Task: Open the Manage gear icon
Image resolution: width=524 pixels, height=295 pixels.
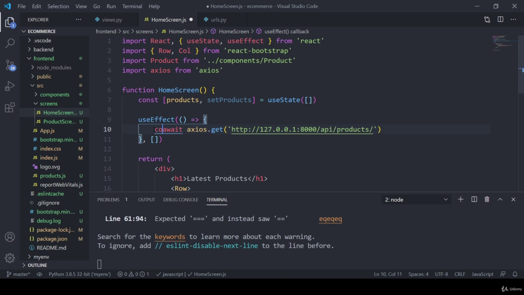Action: 10,258
